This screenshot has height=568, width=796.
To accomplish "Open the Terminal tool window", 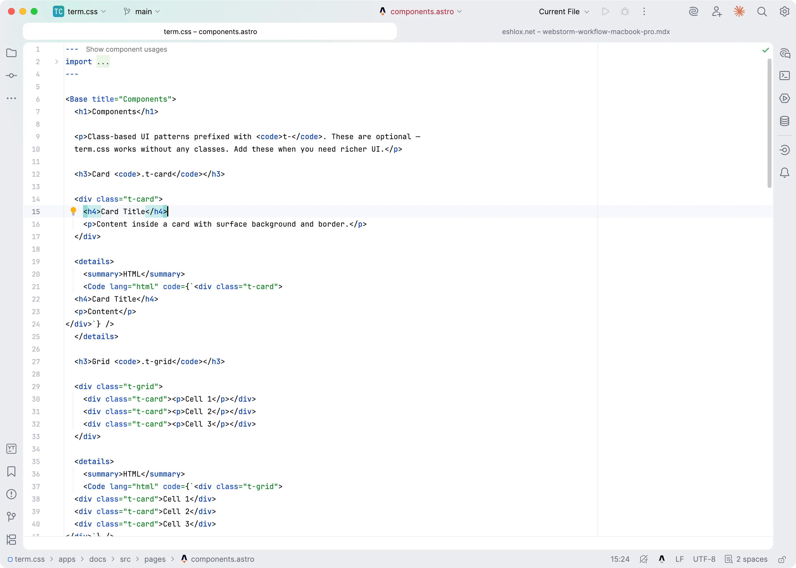I will pos(785,76).
